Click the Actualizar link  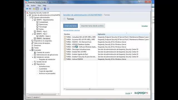[145, 26]
